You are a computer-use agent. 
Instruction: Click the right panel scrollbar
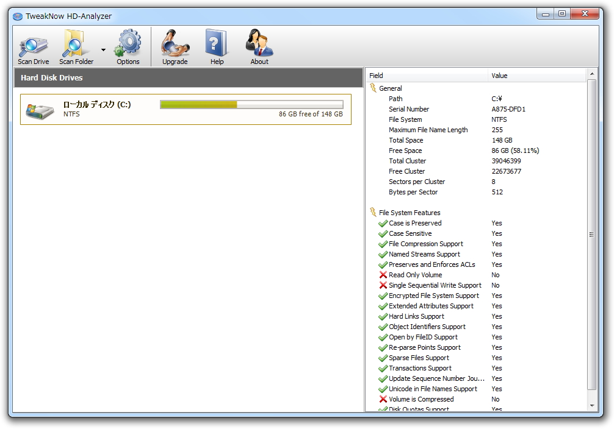coord(590,233)
